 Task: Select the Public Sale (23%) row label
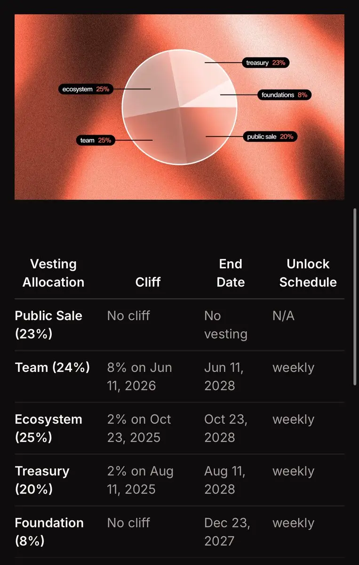(48, 325)
